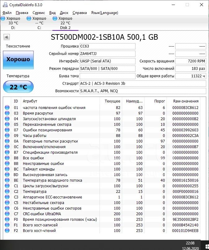Select the Повторные попытки раскрутки row
Screen dimensions: 209x250
click(102, 141)
